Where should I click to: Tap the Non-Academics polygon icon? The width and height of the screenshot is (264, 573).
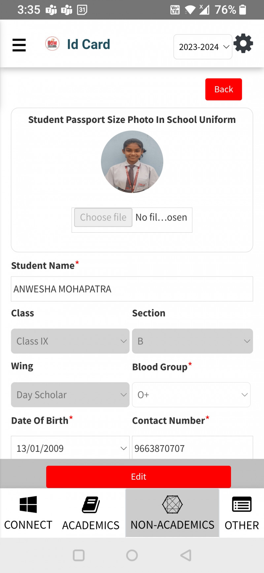point(172,504)
